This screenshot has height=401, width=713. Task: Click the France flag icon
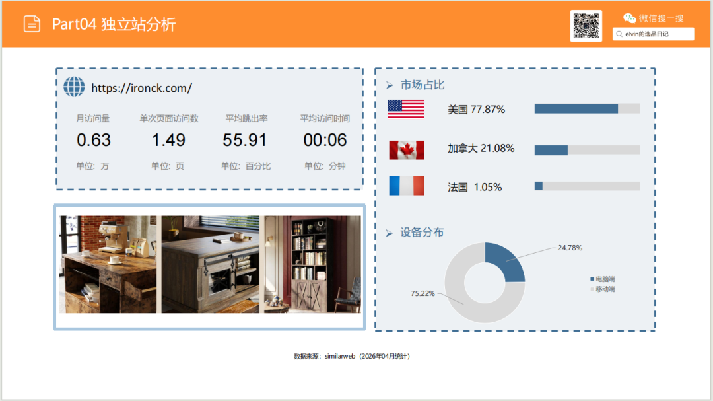406,186
